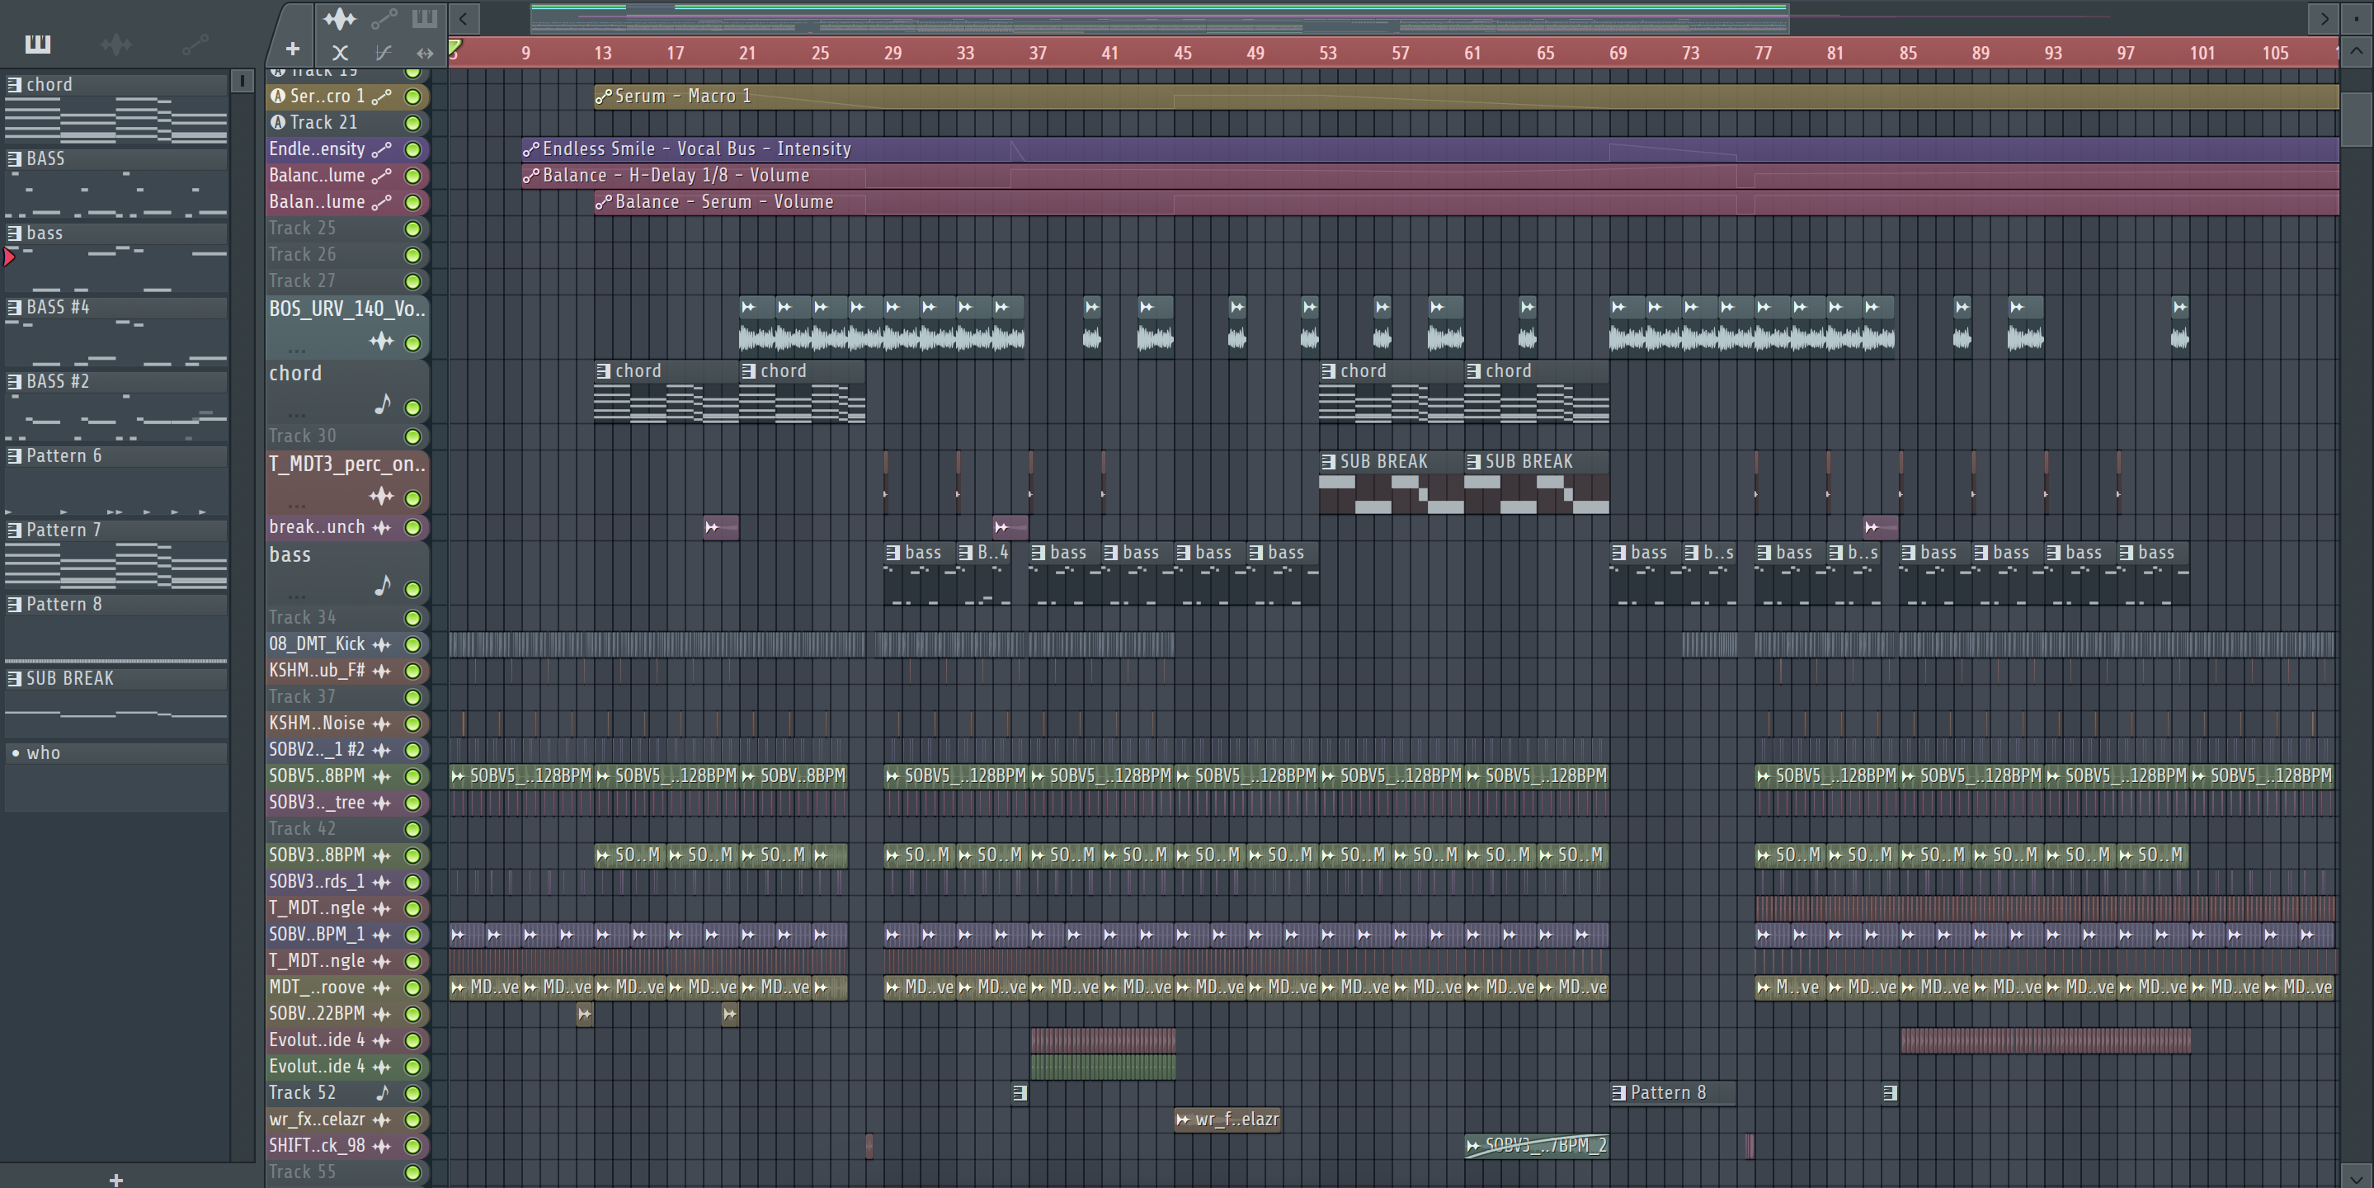This screenshot has height=1188, width=2374.
Task: Mute the KSHM..Noise track
Action: click(413, 724)
